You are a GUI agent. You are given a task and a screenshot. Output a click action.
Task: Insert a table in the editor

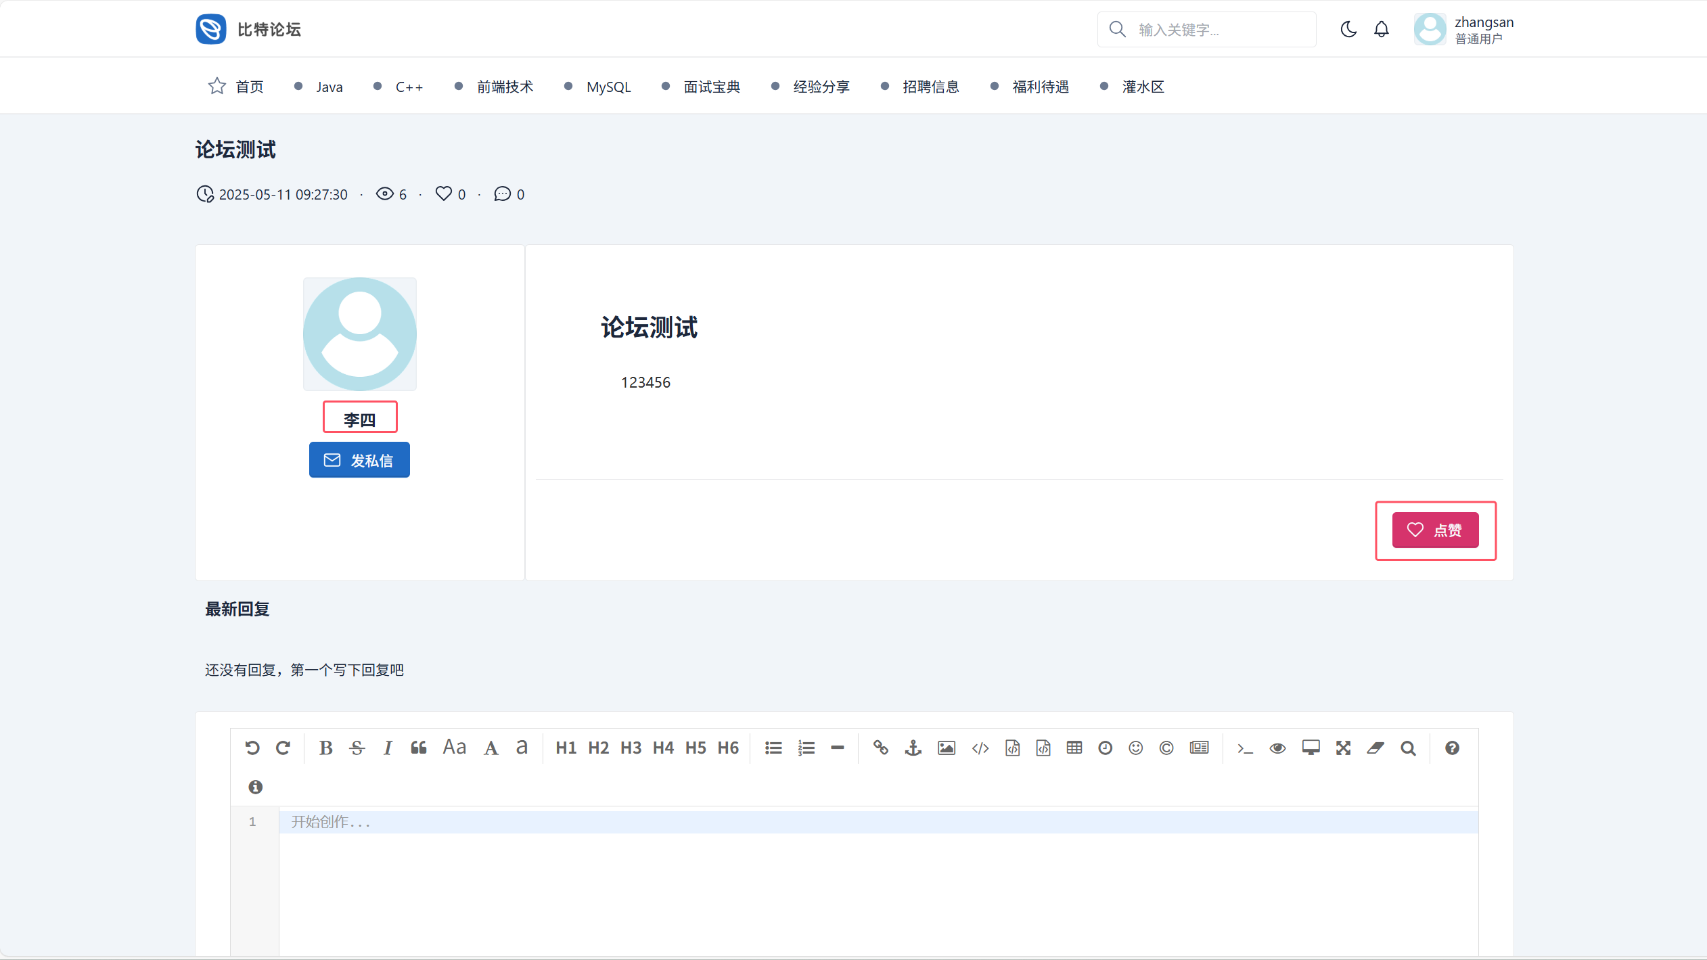coord(1074,748)
